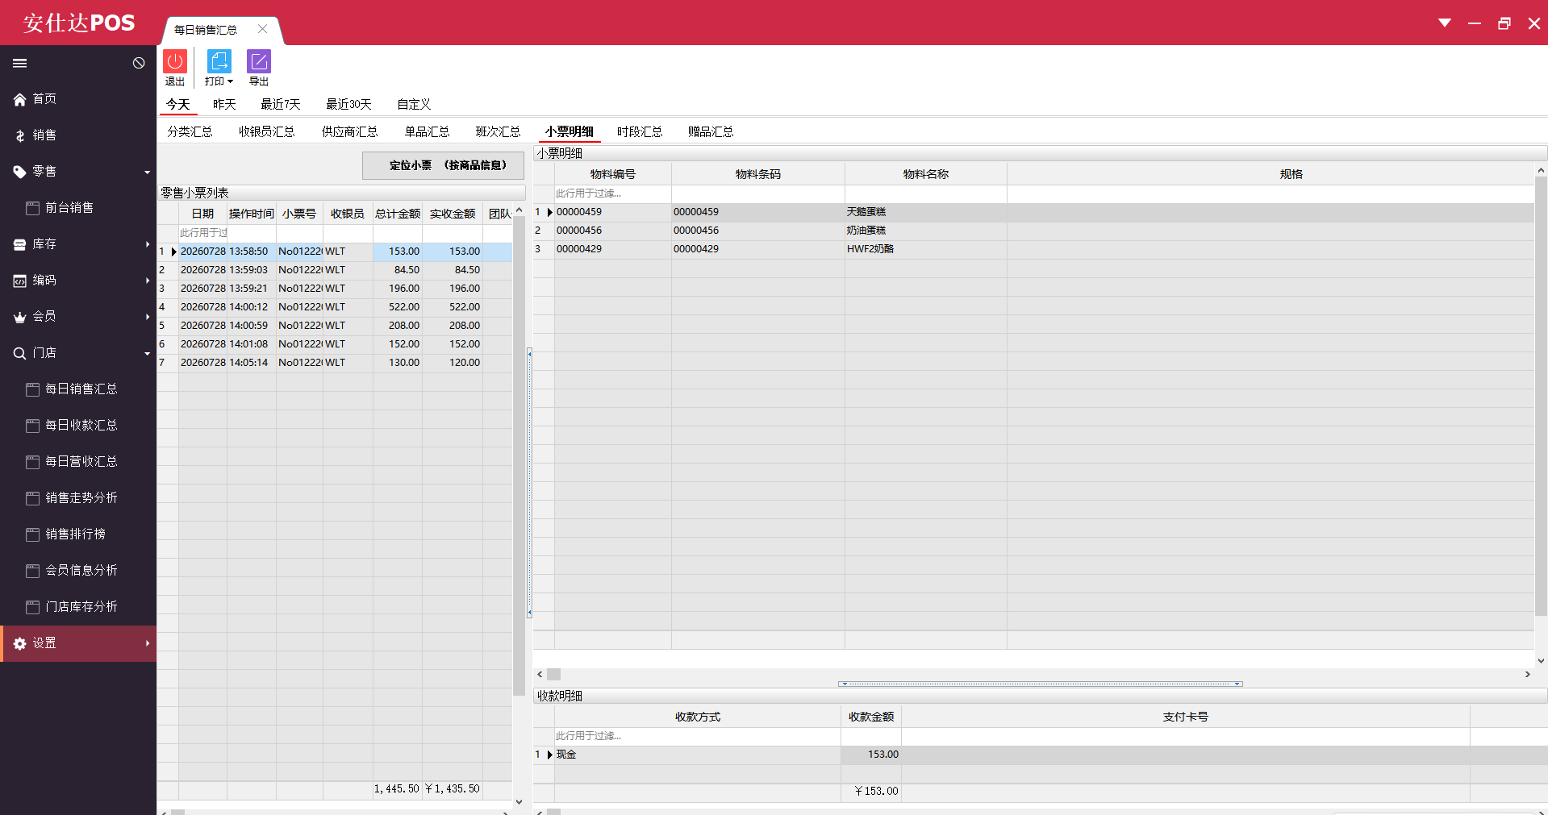This screenshot has height=815, width=1548.
Task: Click 会员 member crown item
Action: click(78, 317)
